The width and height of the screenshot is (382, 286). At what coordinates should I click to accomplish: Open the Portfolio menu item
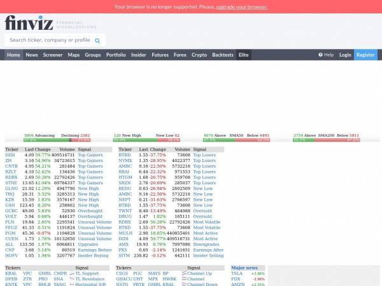coord(116,55)
